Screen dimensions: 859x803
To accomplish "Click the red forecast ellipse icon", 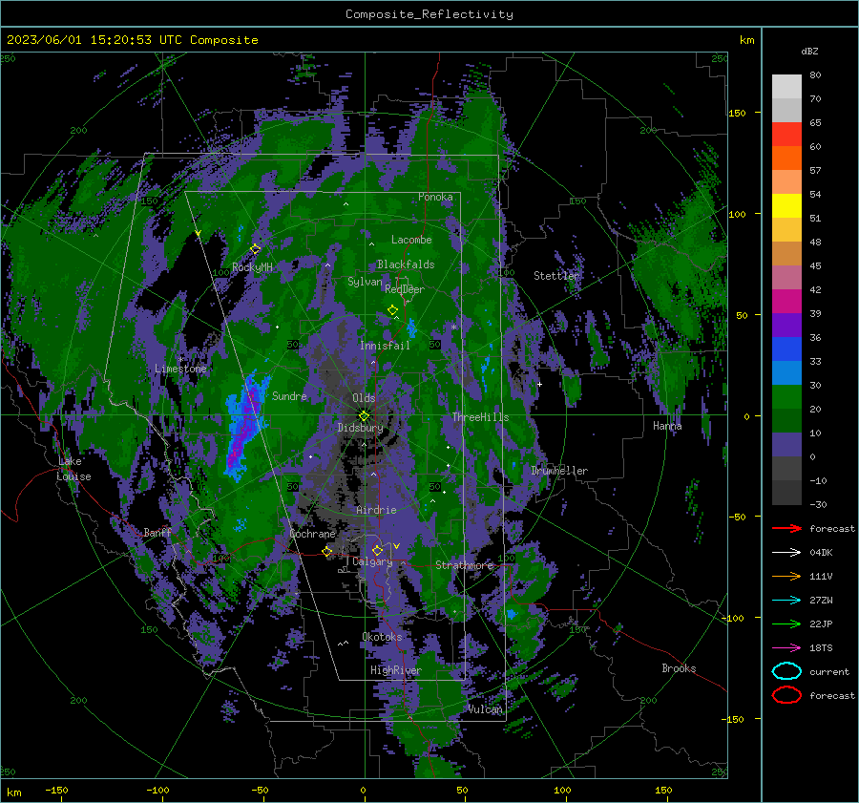I will click(x=786, y=695).
